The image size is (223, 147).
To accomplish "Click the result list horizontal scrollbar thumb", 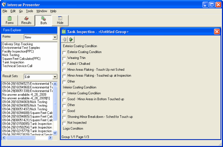I will 21,138.
